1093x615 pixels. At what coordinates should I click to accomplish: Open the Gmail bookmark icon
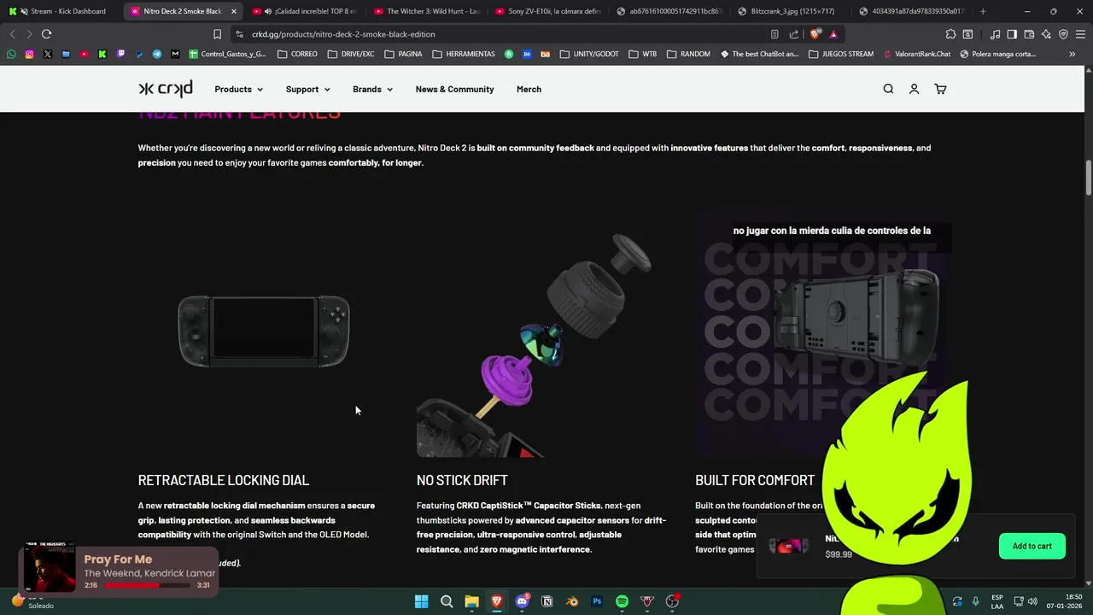pos(175,54)
